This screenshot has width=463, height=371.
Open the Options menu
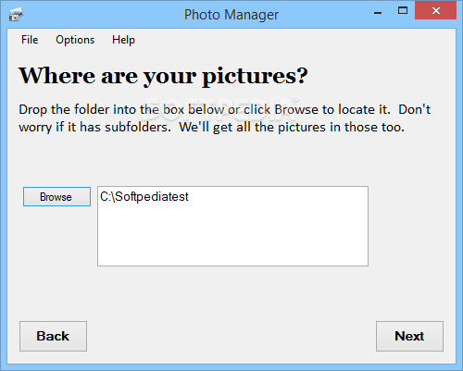point(75,40)
